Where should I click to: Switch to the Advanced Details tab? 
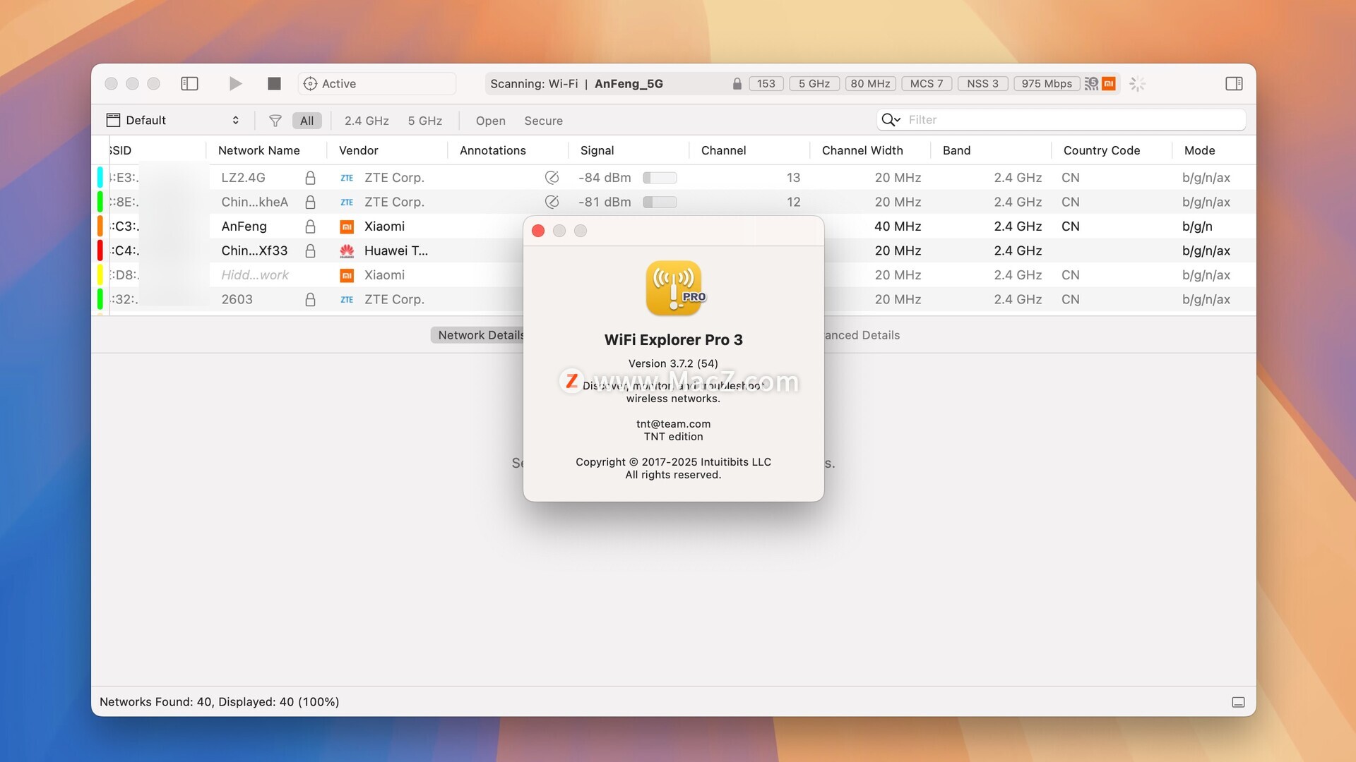click(x=862, y=335)
